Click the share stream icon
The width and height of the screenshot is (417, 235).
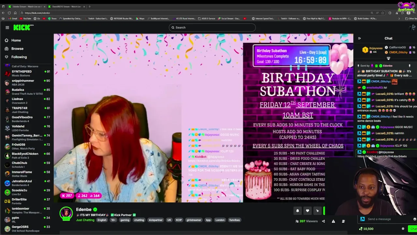(x=324, y=221)
